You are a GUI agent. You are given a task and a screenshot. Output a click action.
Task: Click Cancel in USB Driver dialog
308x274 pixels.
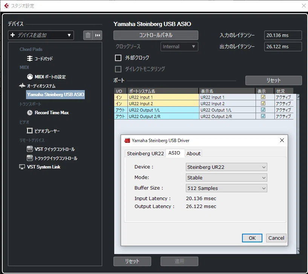[276, 238]
